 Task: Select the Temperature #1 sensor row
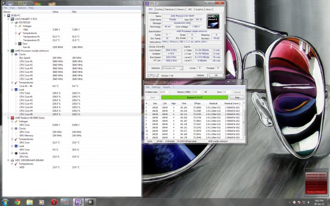71,37
